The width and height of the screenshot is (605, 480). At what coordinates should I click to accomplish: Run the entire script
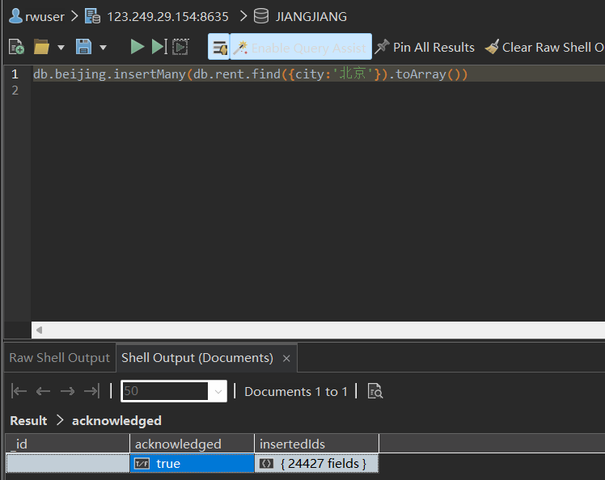(x=137, y=47)
